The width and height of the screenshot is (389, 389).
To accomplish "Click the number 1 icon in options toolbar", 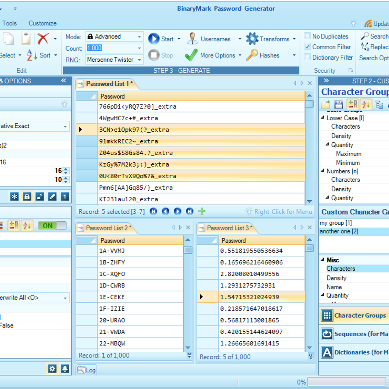I will [65, 196].
